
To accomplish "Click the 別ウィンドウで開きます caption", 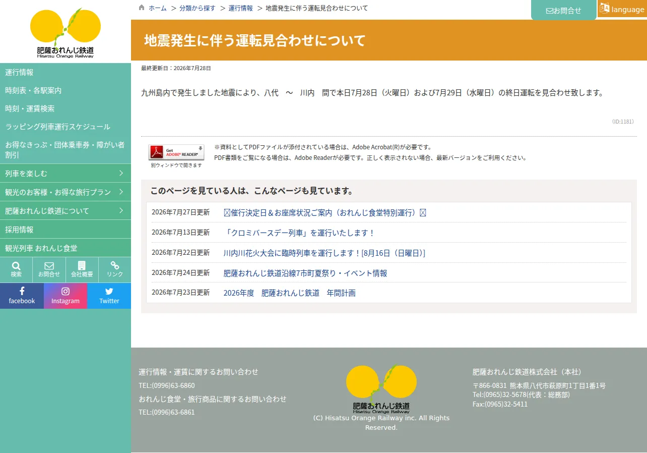I will (176, 165).
